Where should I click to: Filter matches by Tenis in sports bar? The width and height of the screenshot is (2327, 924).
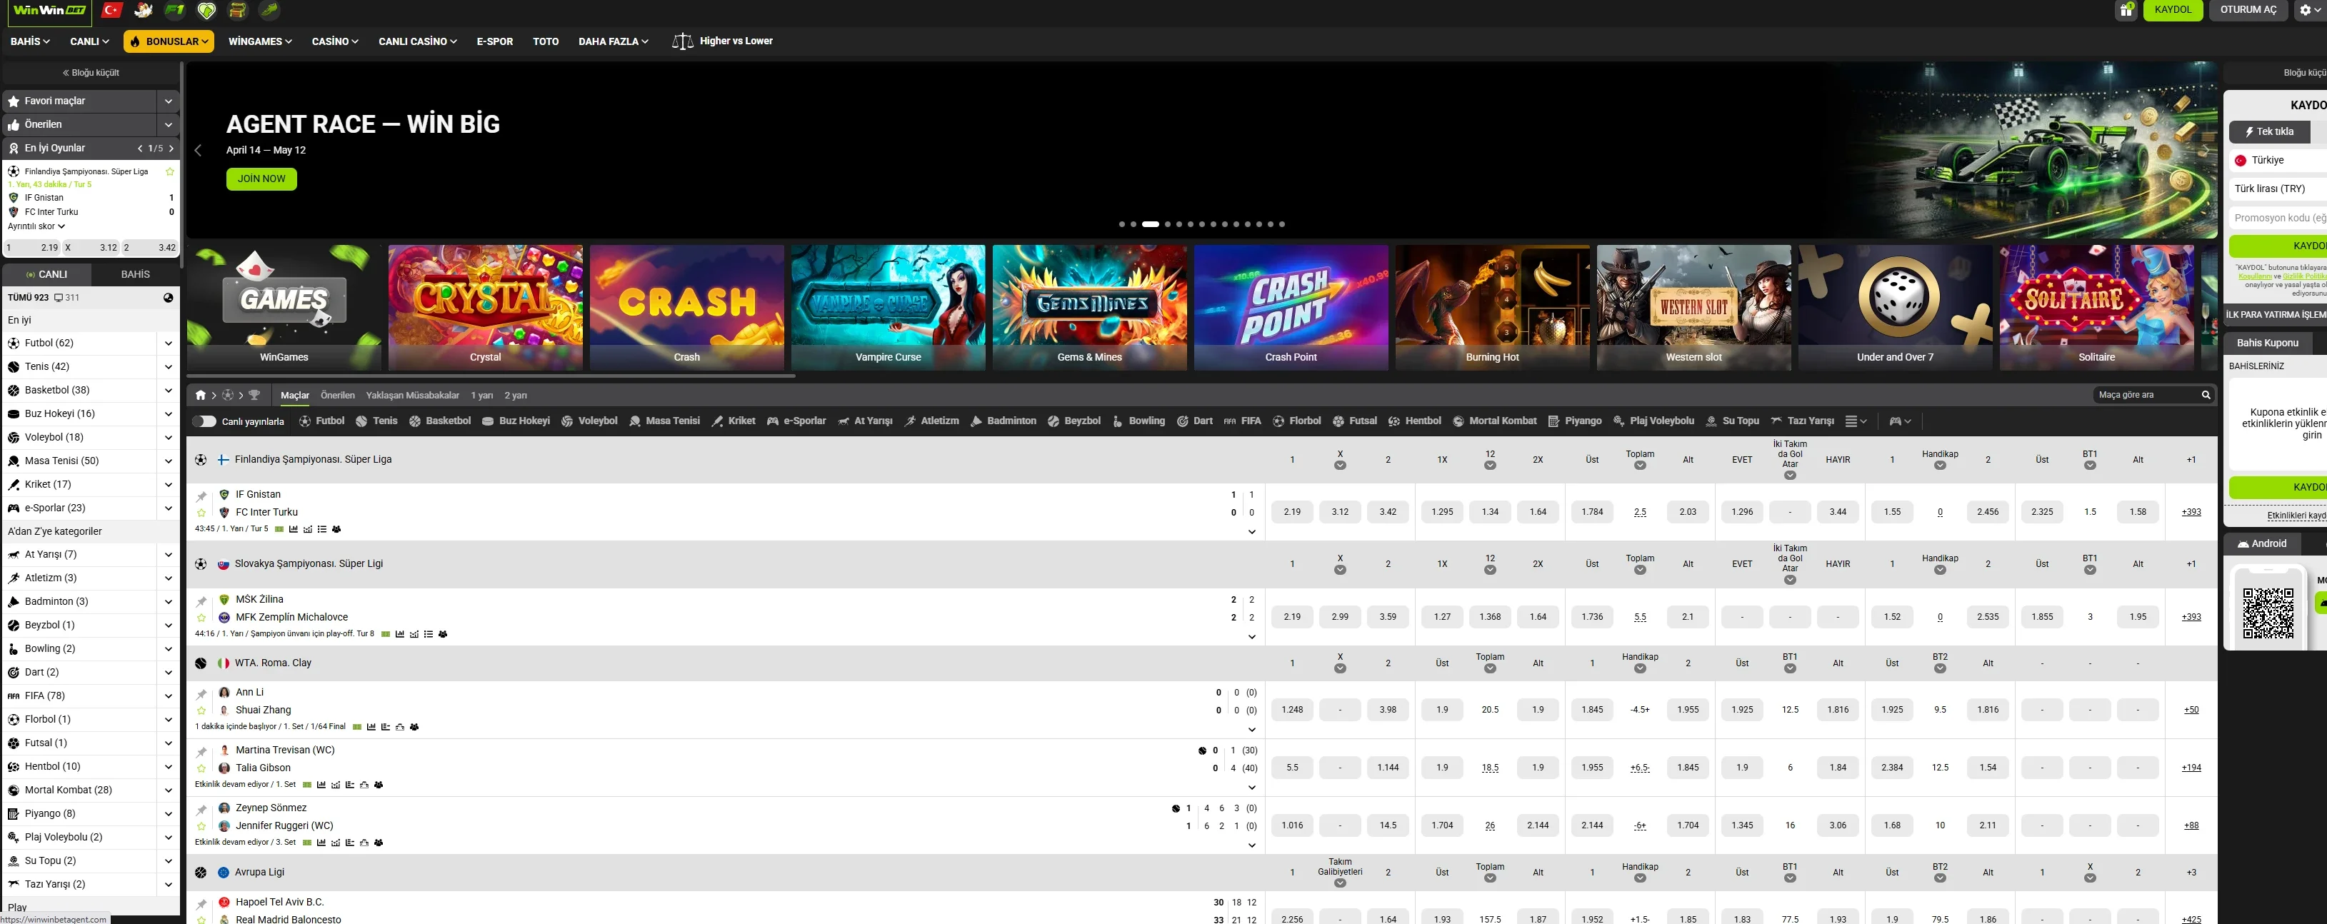pyautogui.click(x=376, y=421)
